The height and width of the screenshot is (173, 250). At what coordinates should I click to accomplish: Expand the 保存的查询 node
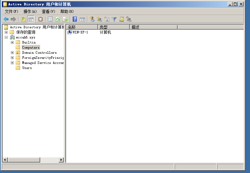(x=6, y=32)
